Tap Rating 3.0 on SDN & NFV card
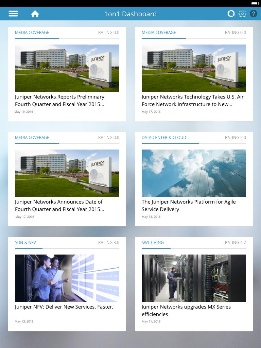 [109, 242]
